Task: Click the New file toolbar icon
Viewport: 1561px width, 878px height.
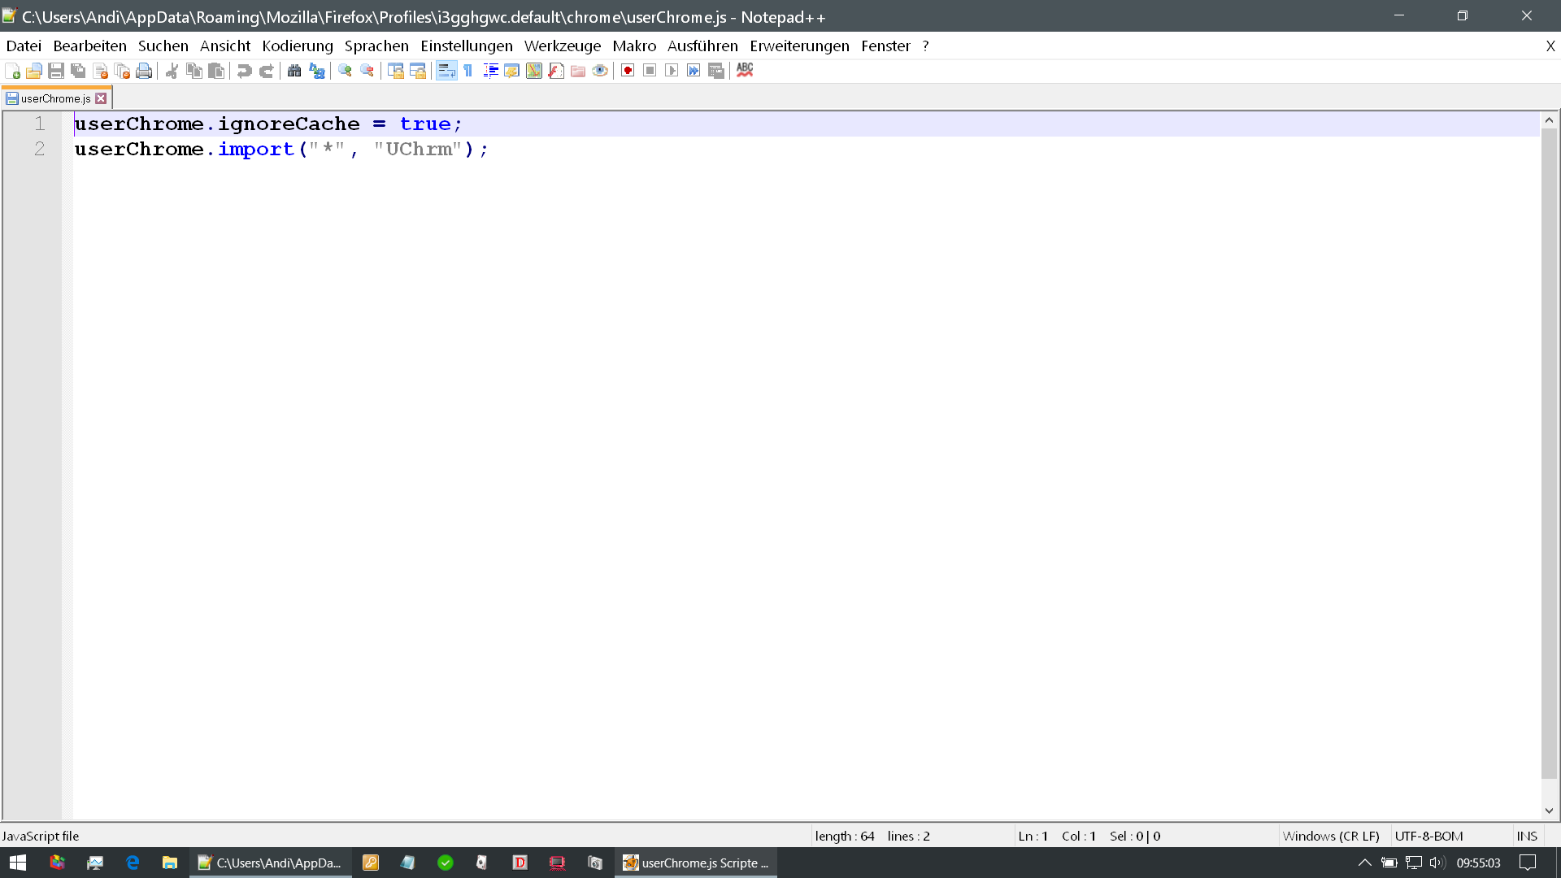Action: [12, 71]
